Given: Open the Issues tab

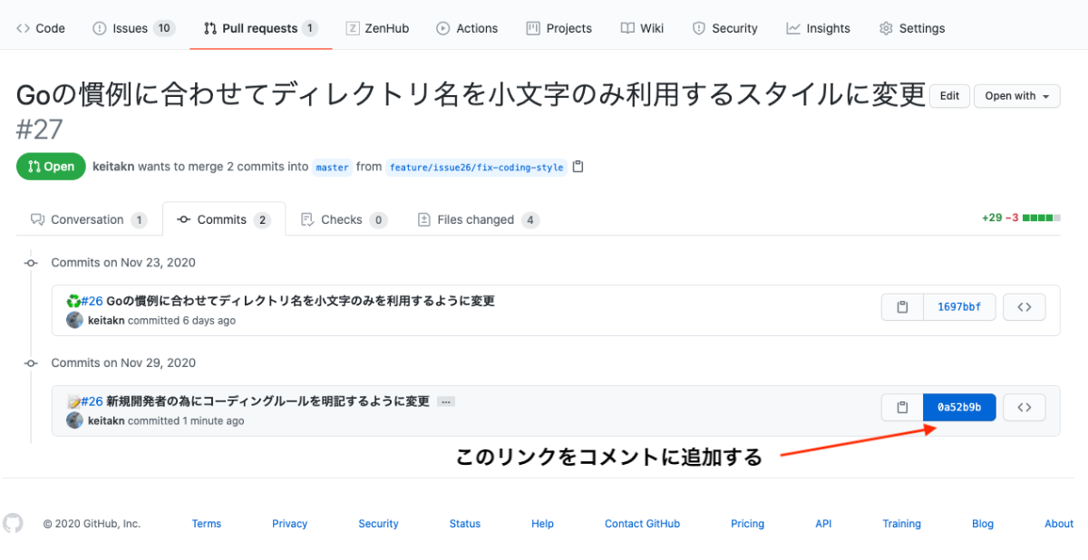Looking at the screenshot, I should tap(133, 28).
